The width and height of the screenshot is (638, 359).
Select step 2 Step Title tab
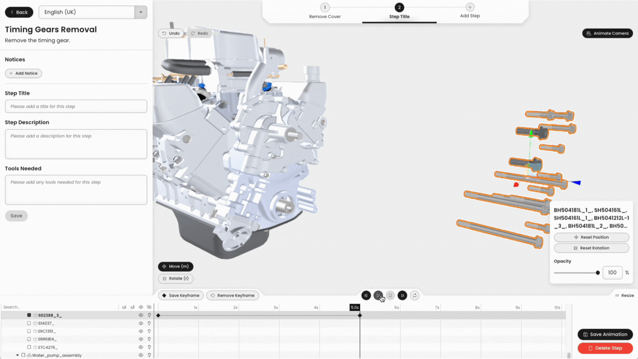399,11
